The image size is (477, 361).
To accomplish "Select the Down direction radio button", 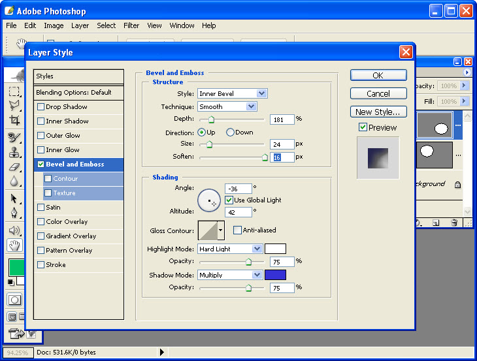I will (230, 133).
